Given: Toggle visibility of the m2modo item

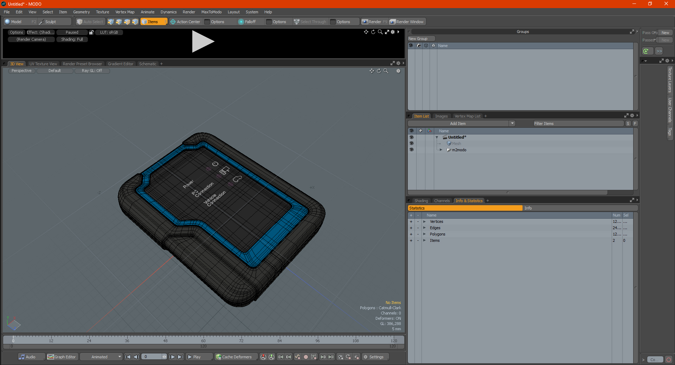Looking at the screenshot, I should [x=411, y=150].
